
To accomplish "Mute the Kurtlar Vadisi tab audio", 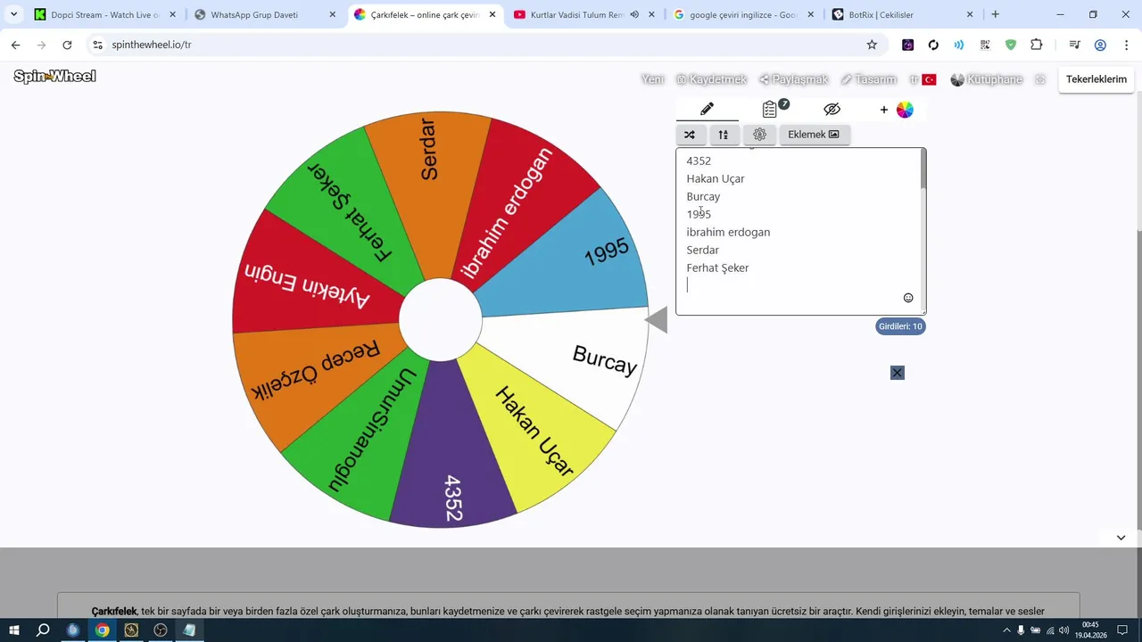I will click(x=634, y=15).
